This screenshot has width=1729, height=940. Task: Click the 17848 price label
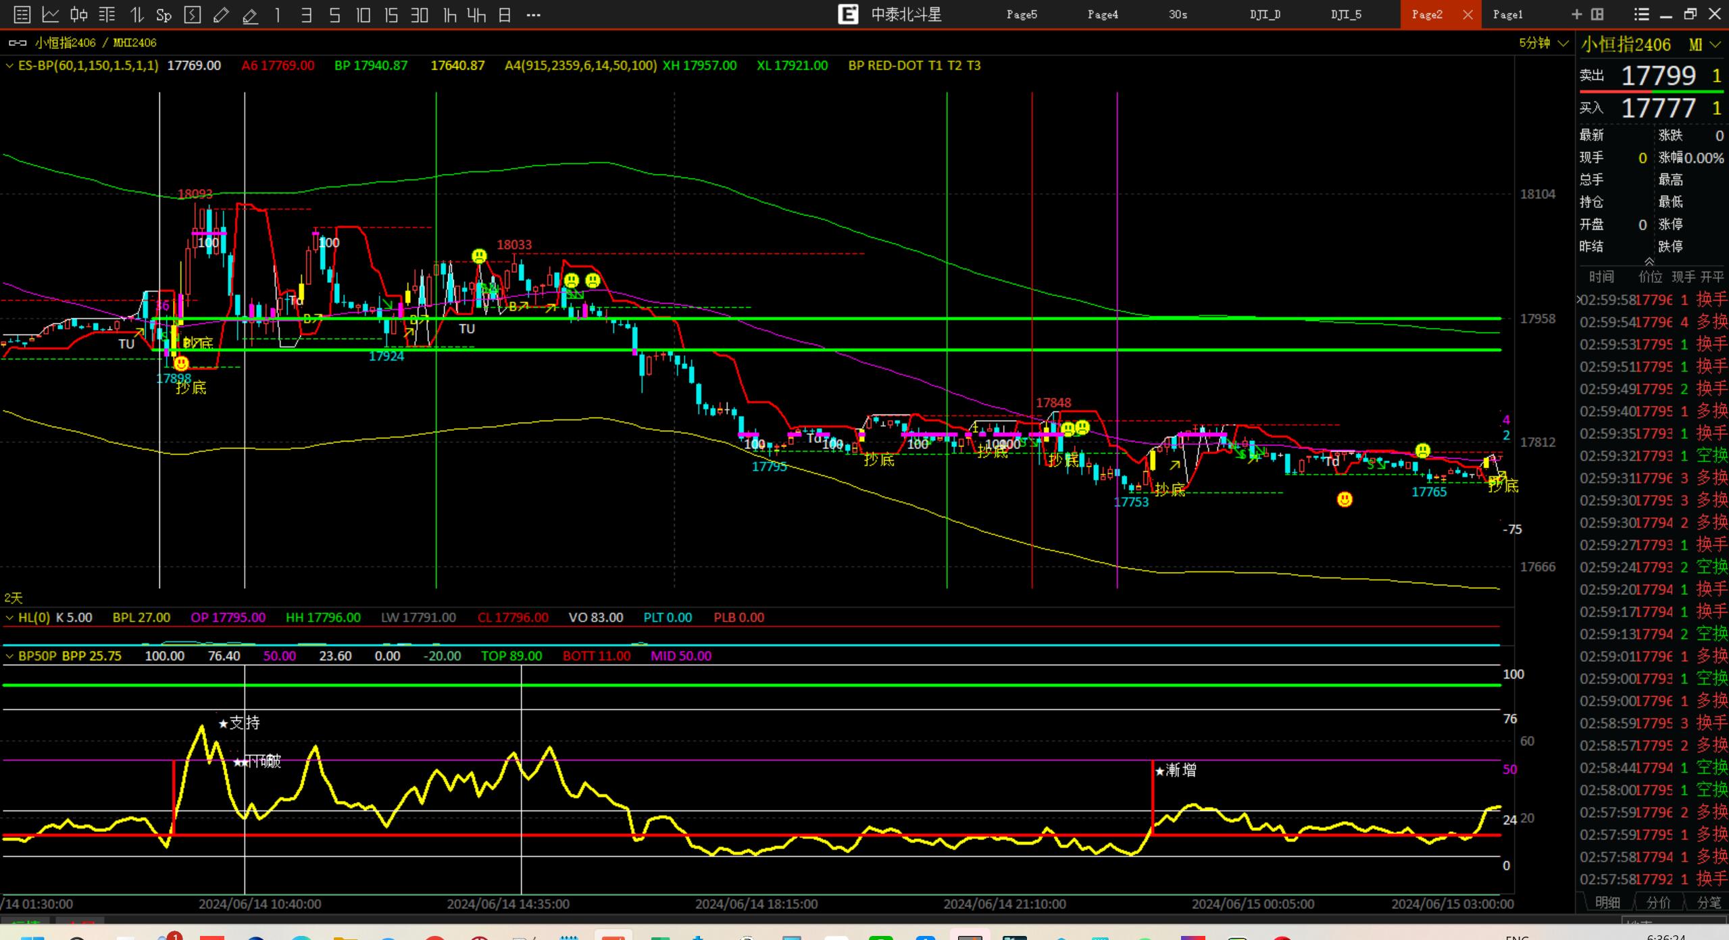pyautogui.click(x=1053, y=402)
